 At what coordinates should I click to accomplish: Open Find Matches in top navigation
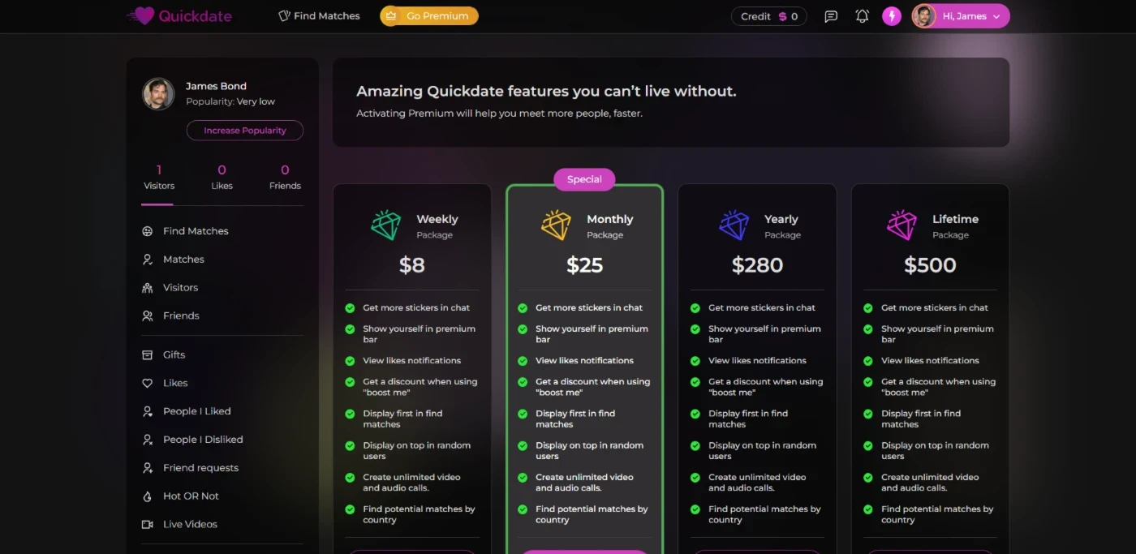pyautogui.click(x=319, y=16)
